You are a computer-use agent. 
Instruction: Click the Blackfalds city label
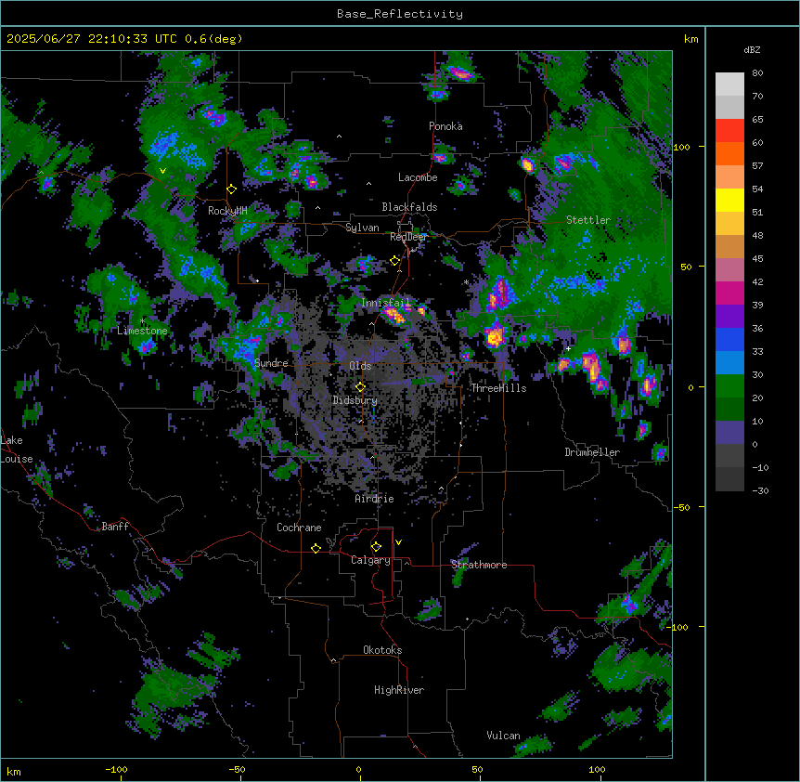[x=409, y=207]
